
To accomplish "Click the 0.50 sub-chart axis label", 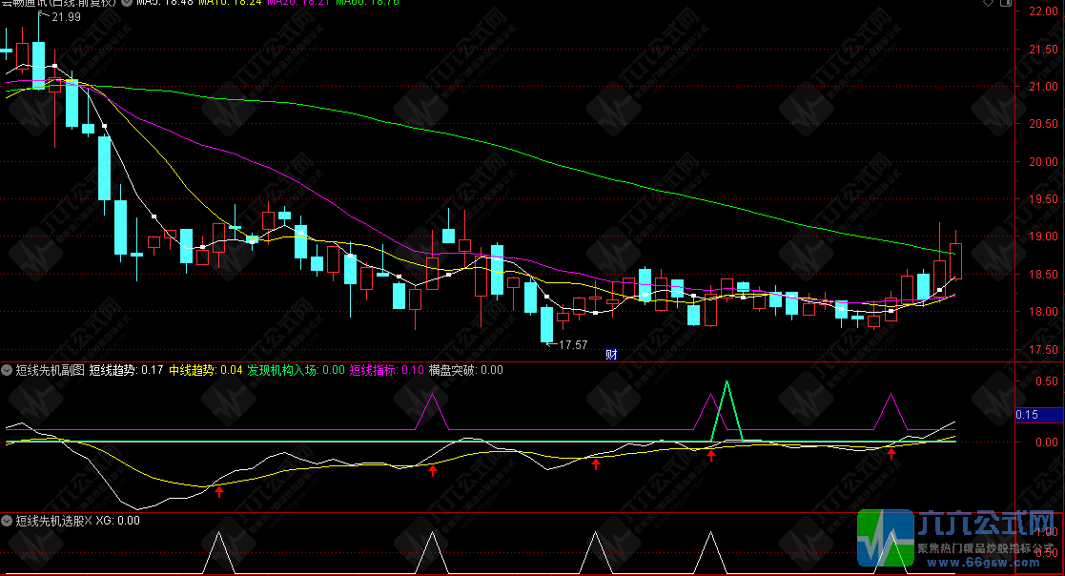I will pos(1046,381).
